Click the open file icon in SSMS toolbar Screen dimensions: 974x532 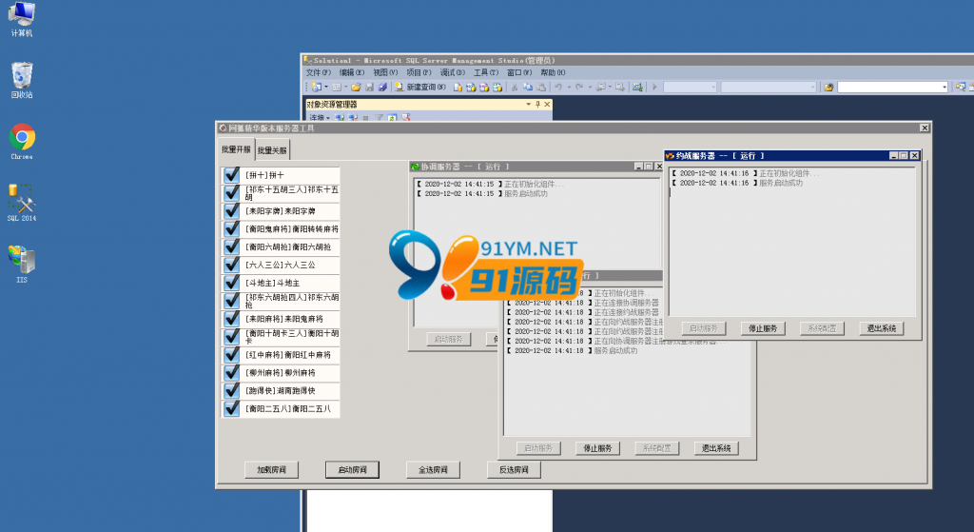pyautogui.click(x=356, y=87)
